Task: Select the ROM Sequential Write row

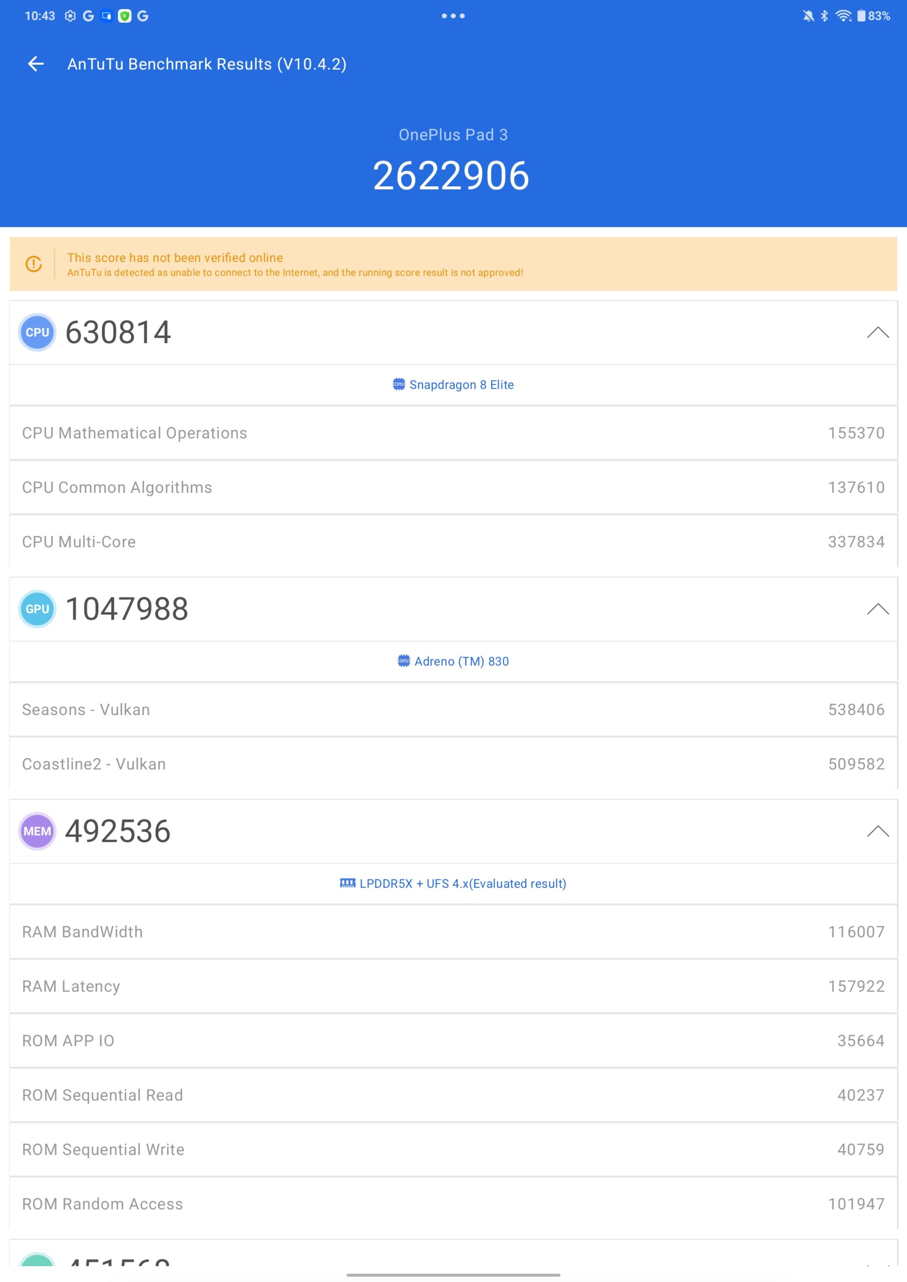Action: coord(454,1149)
